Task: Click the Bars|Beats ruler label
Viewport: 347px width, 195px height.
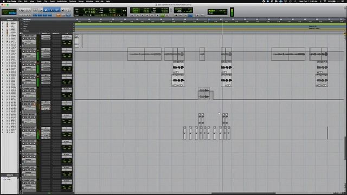Action: 27,19
